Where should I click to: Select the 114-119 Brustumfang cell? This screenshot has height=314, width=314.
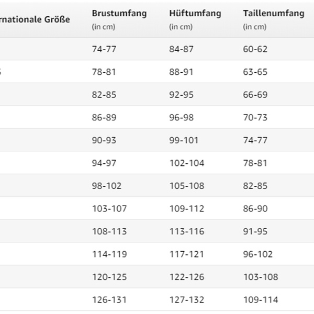109,254
